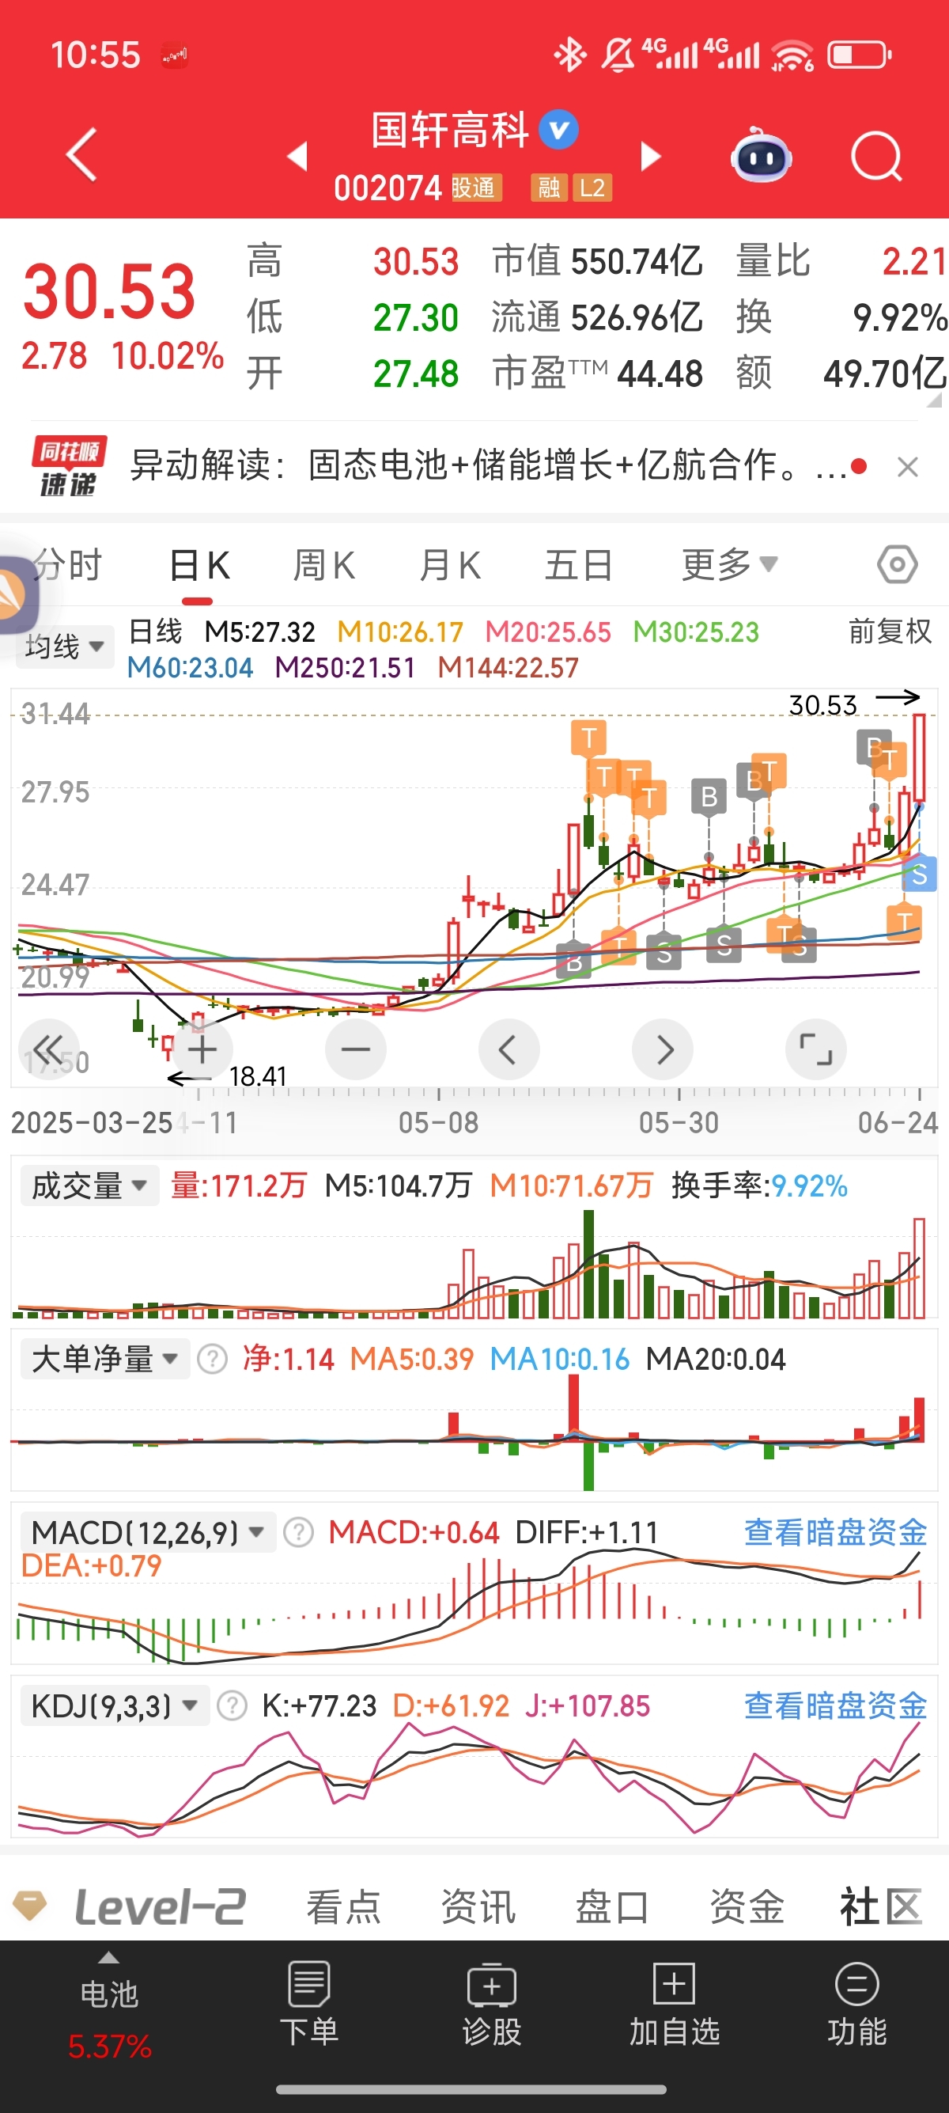Open 查看暗盘资金 link in MACD panel
The image size is (949, 2113).
(835, 1532)
